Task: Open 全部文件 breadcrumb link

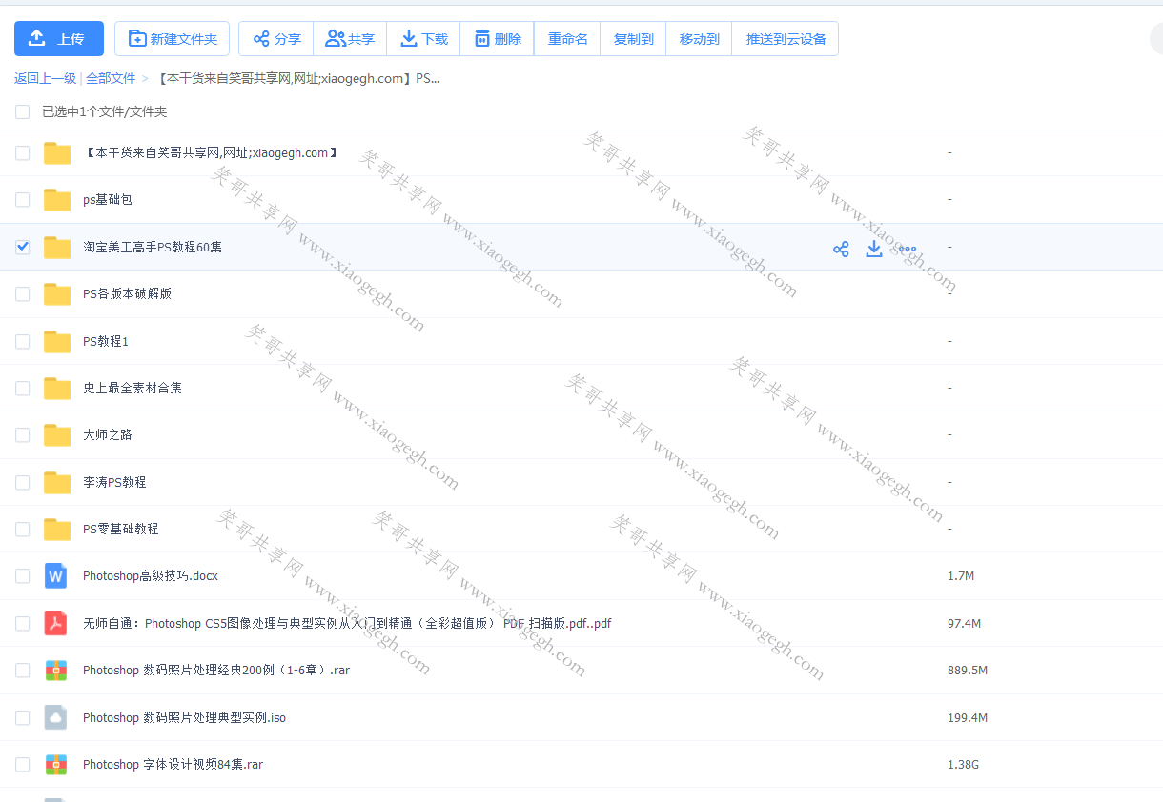Action: pos(111,78)
